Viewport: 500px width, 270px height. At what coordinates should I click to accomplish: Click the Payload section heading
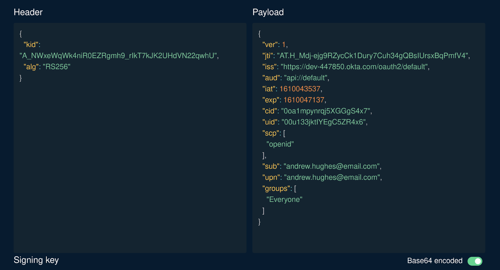pyautogui.click(x=268, y=12)
